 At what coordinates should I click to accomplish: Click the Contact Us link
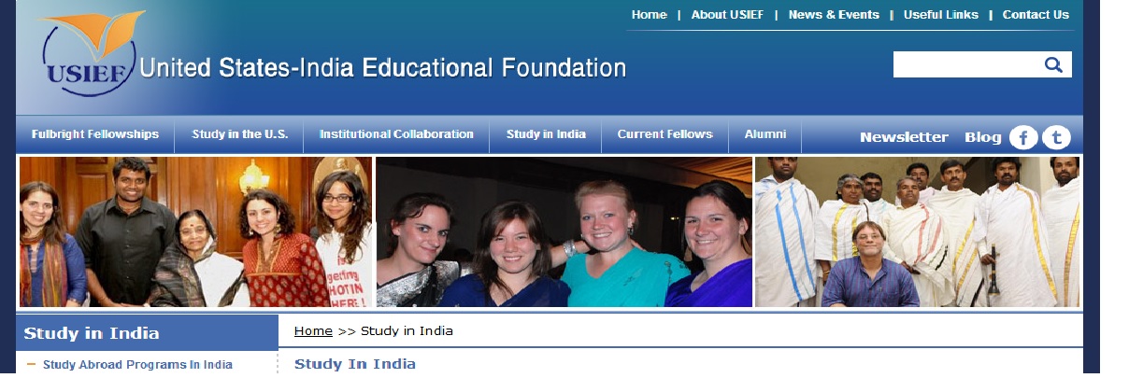click(x=1036, y=15)
